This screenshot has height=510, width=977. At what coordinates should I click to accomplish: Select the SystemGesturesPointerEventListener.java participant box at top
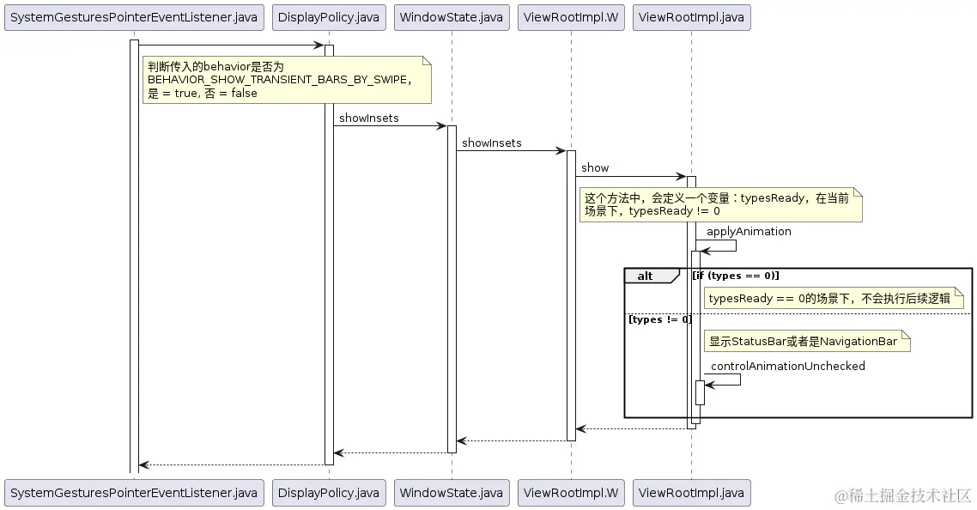[x=134, y=17]
